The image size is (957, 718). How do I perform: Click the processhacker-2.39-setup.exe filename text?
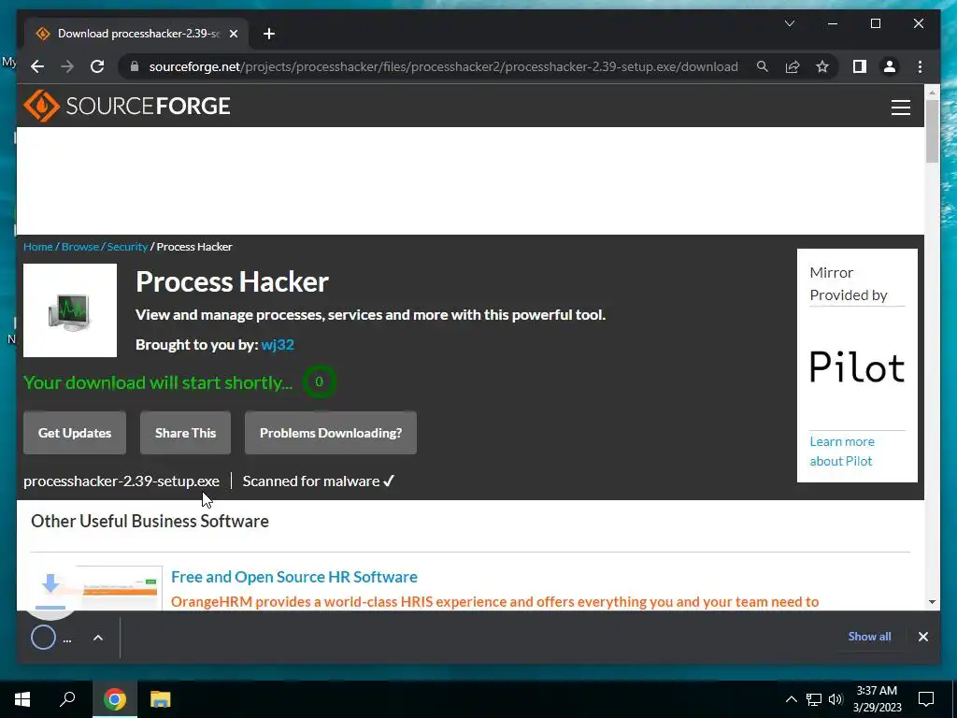click(121, 481)
